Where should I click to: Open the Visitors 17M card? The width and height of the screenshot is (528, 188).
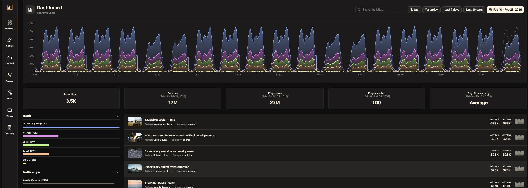173,98
